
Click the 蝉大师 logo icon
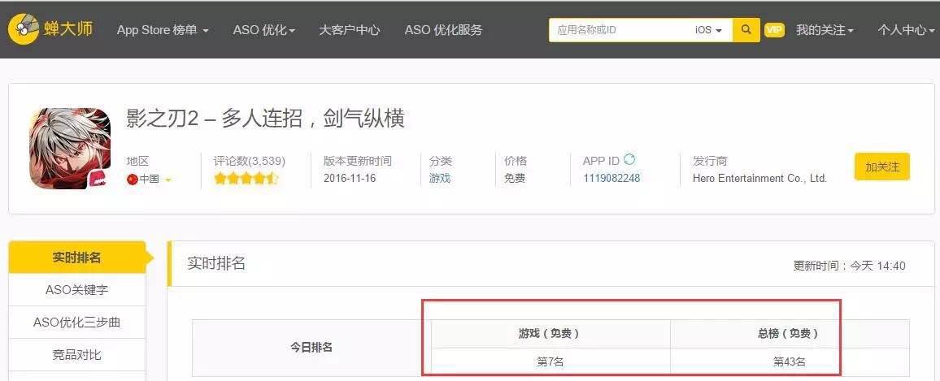coord(24,29)
